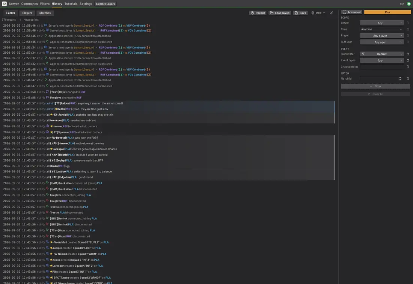Click squad icon on Pike created Squad 3 row
The width and height of the screenshot is (413, 284).
[47, 271]
